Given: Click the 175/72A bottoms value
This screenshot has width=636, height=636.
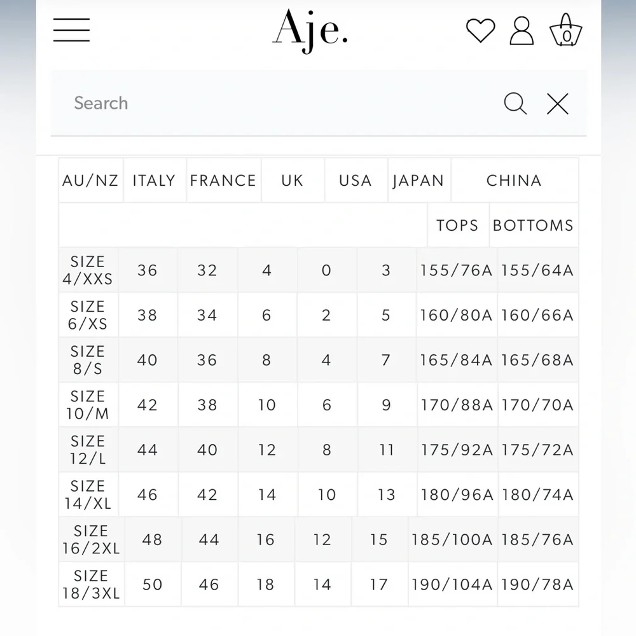Looking at the screenshot, I should (x=538, y=450).
